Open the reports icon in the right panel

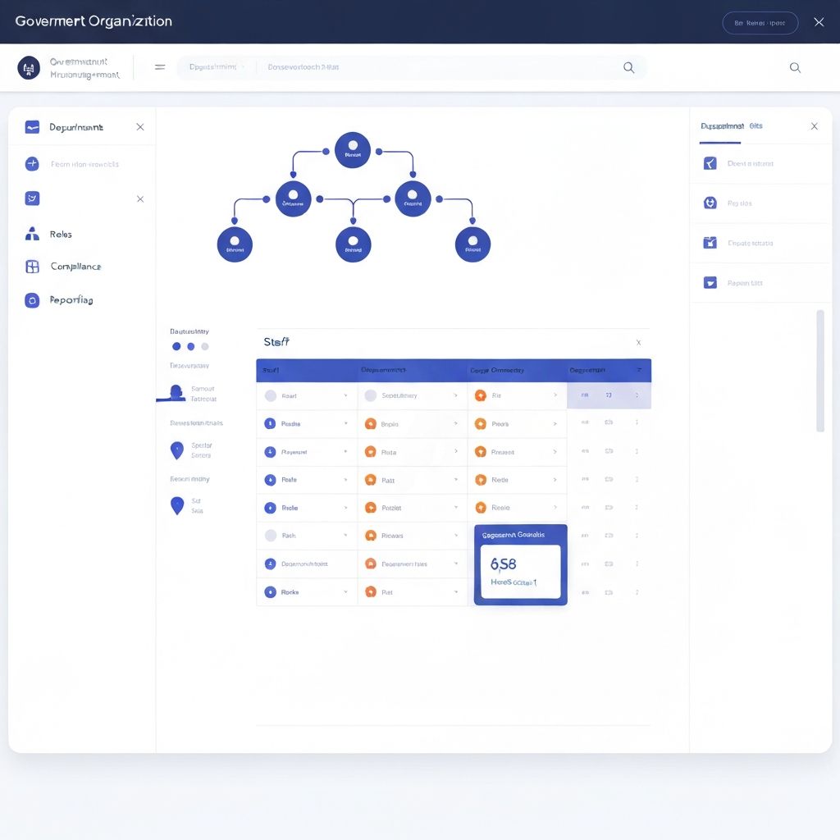[x=709, y=282]
